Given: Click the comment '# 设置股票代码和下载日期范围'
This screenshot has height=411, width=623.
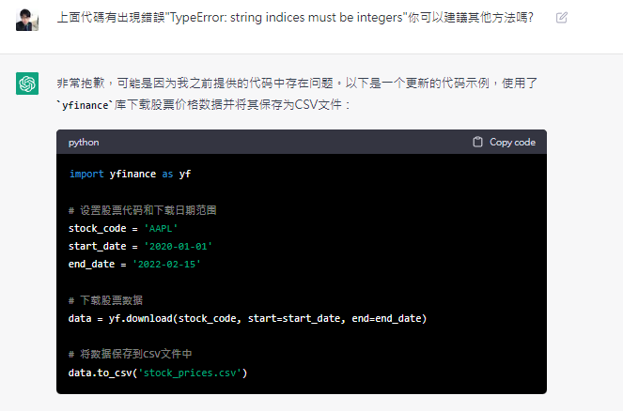Looking at the screenshot, I should 142,210.
